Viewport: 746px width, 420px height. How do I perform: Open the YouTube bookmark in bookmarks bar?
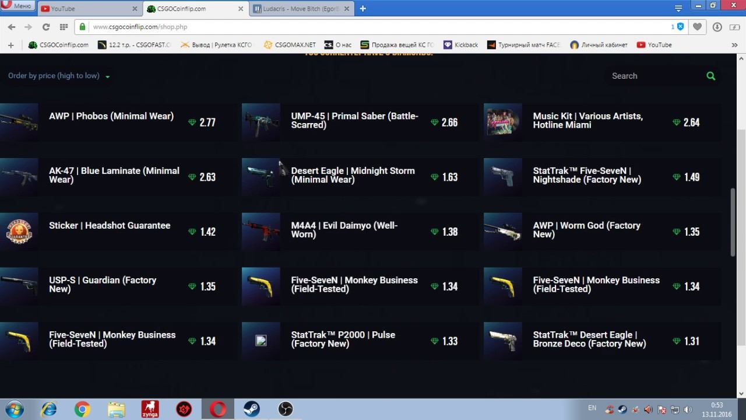(x=654, y=45)
